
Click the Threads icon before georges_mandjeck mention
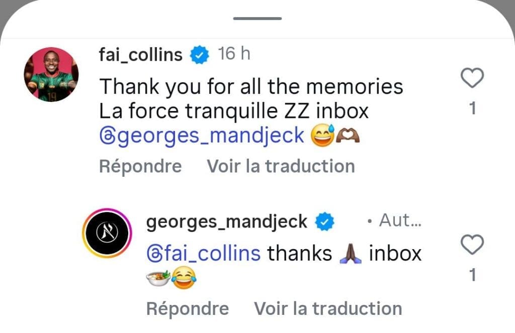tap(107, 136)
